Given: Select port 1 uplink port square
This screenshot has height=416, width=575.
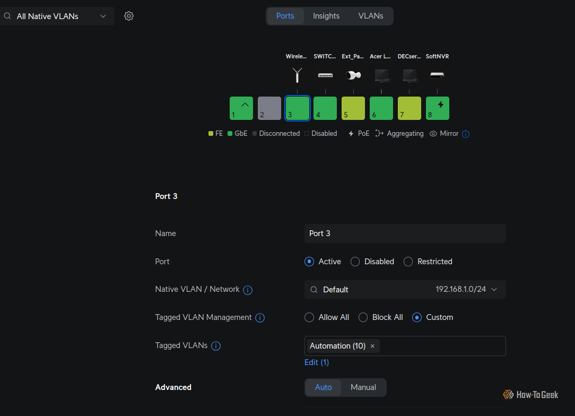Looking at the screenshot, I should [241, 108].
